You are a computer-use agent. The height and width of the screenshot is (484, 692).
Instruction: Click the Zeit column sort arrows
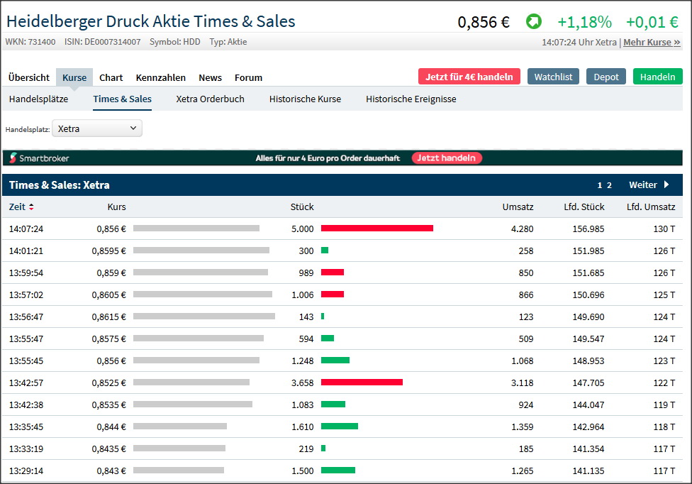click(x=31, y=207)
